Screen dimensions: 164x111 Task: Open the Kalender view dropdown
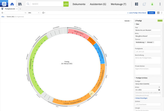128,21
